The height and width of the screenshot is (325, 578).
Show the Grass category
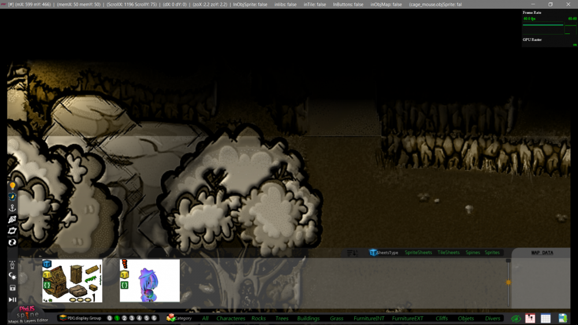point(336,319)
